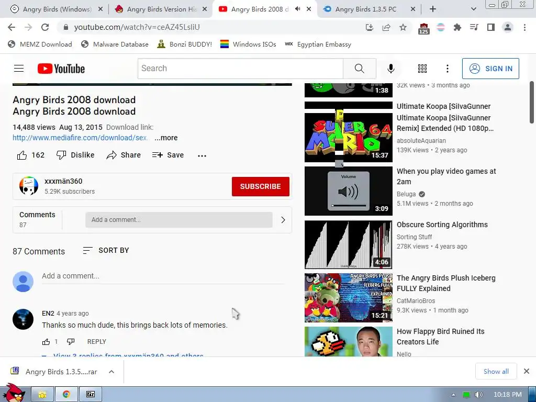
Task: Share the video
Action: coord(124,155)
